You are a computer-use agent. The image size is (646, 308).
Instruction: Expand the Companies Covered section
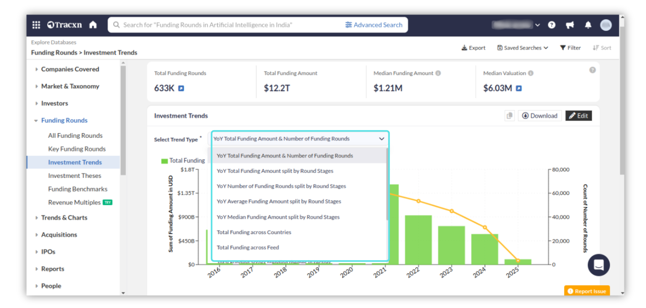tap(70, 69)
